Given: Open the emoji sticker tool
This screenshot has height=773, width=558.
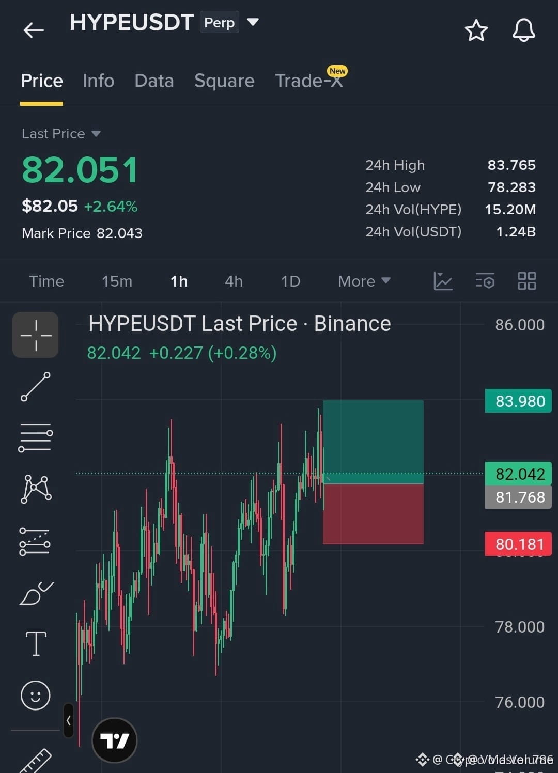Looking at the screenshot, I should point(35,695).
